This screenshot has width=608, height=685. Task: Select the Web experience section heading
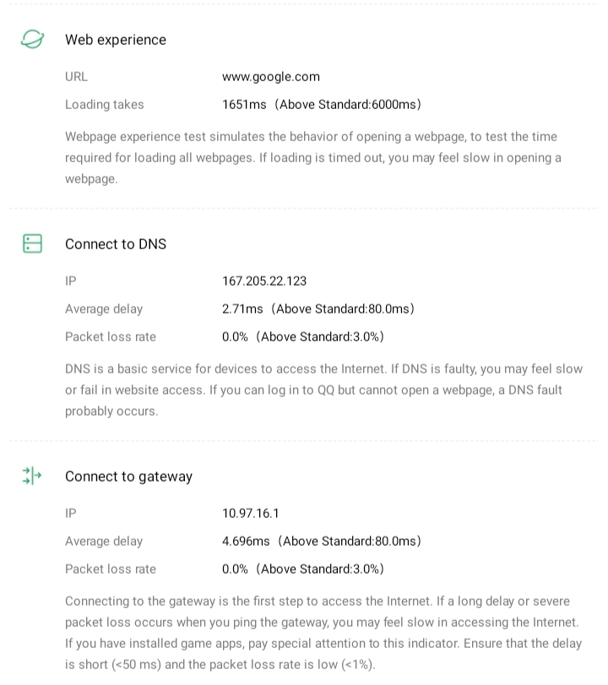point(116,40)
